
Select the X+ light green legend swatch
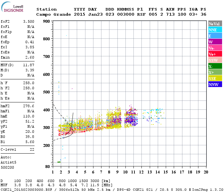click(215, 72)
